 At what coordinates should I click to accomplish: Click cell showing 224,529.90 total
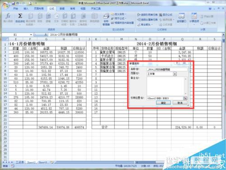click(x=182, y=127)
